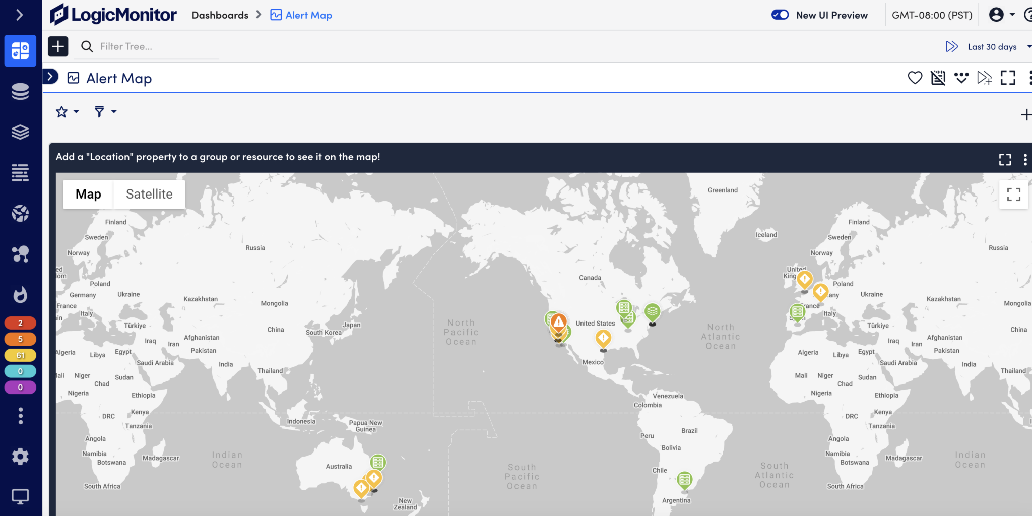Open the Last 30 days time range dropdown
Viewport: 1032px width, 516px height.
tap(991, 46)
